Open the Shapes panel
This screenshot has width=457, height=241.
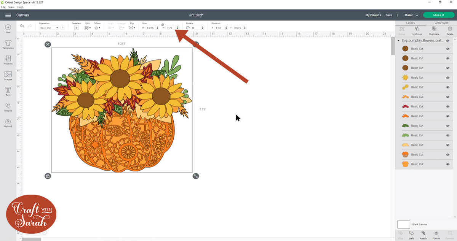pos(8,106)
